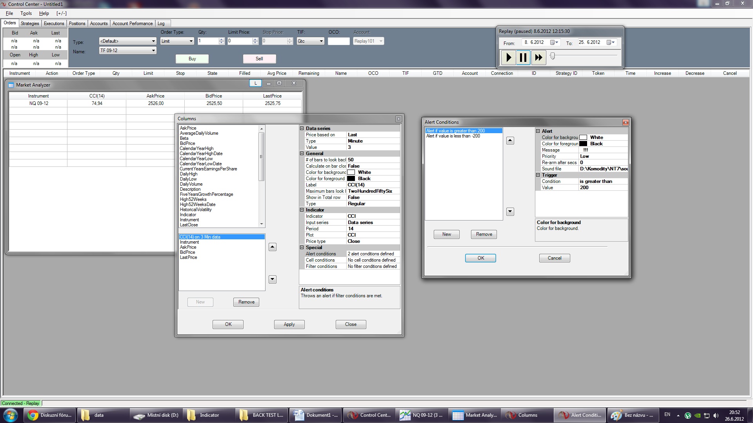Screen dimensions: 753x423
Task: Open the TF 09-12 Name dropdown
Action: (x=153, y=51)
